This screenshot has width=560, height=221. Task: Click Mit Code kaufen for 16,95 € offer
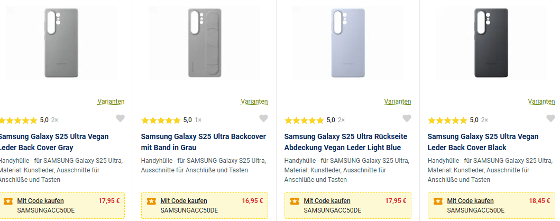pos(183,201)
